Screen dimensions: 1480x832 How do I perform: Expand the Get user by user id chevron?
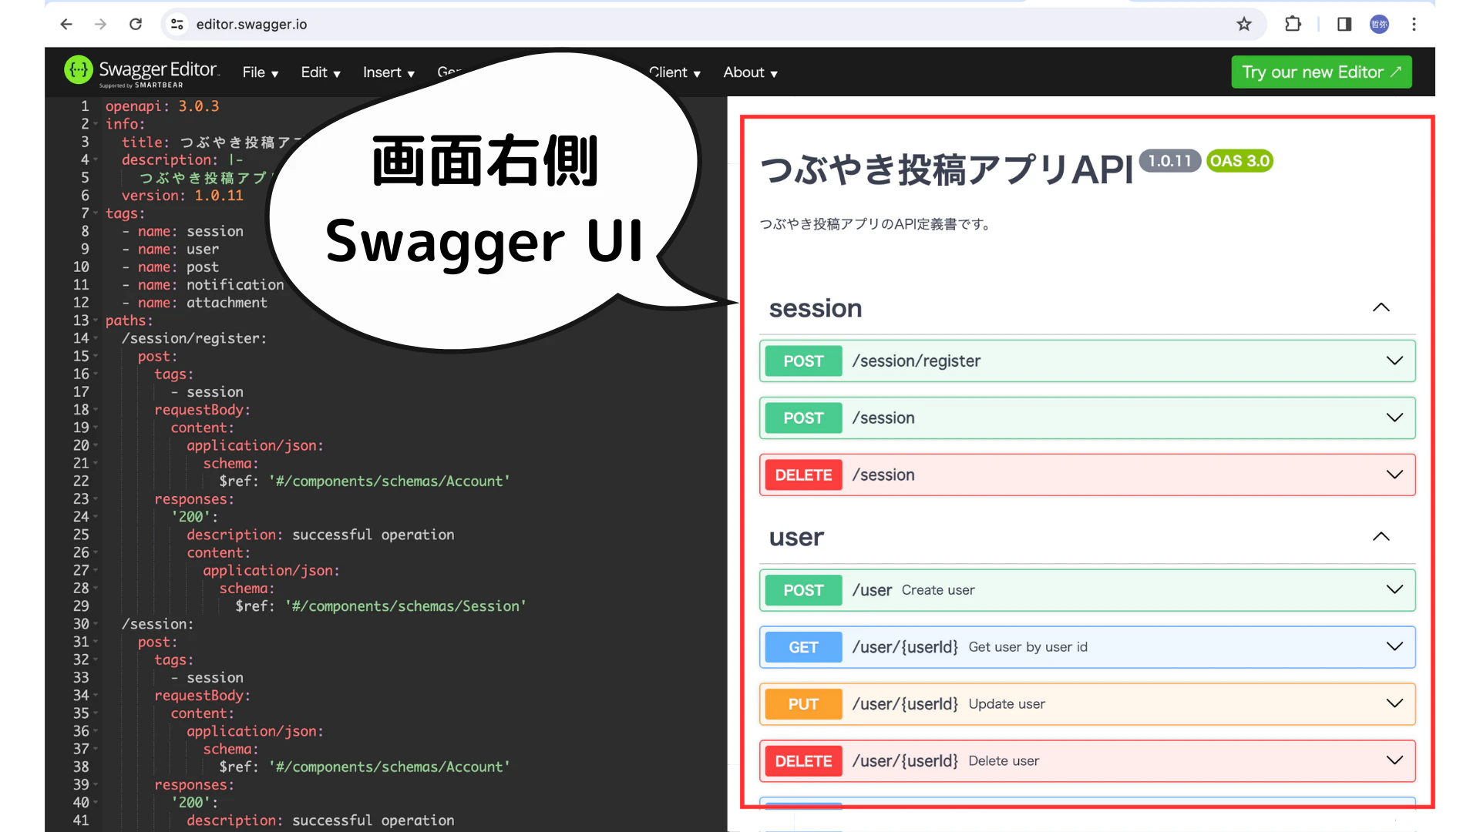(1394, 646)
